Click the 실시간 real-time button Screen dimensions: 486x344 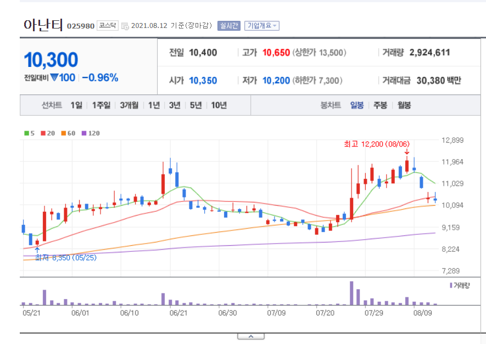coord(229,26)
